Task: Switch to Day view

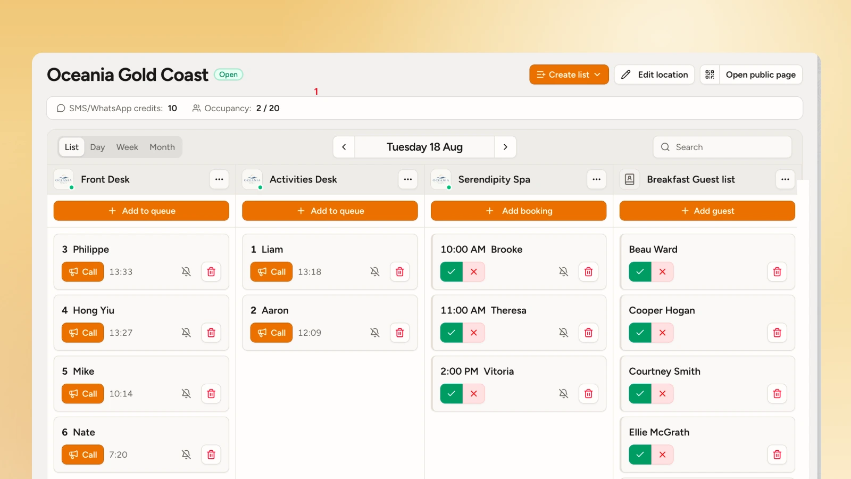Action: (x=97, y=147)
